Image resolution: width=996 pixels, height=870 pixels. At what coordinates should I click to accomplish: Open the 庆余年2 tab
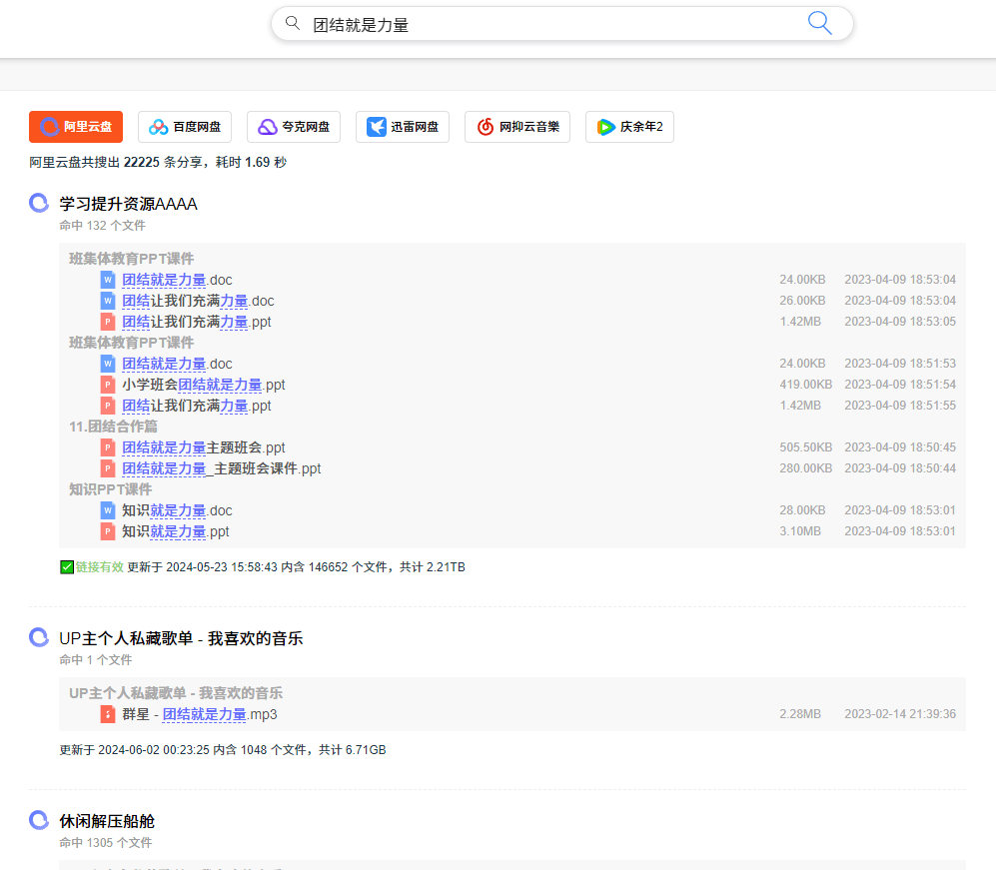(x=629, y=127)
